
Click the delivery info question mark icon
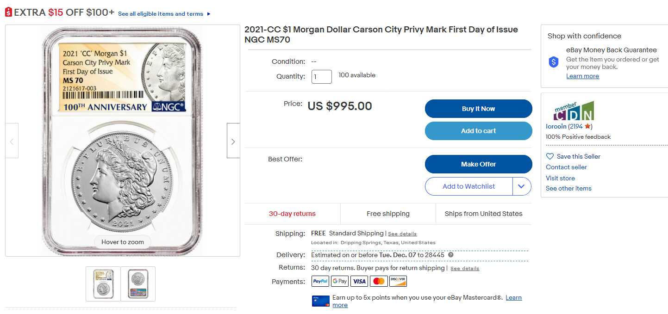tap(451, 255)
